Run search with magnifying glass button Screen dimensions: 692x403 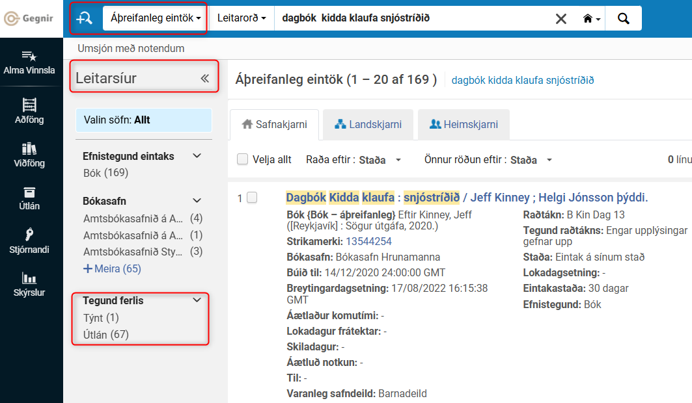(623, 18)
